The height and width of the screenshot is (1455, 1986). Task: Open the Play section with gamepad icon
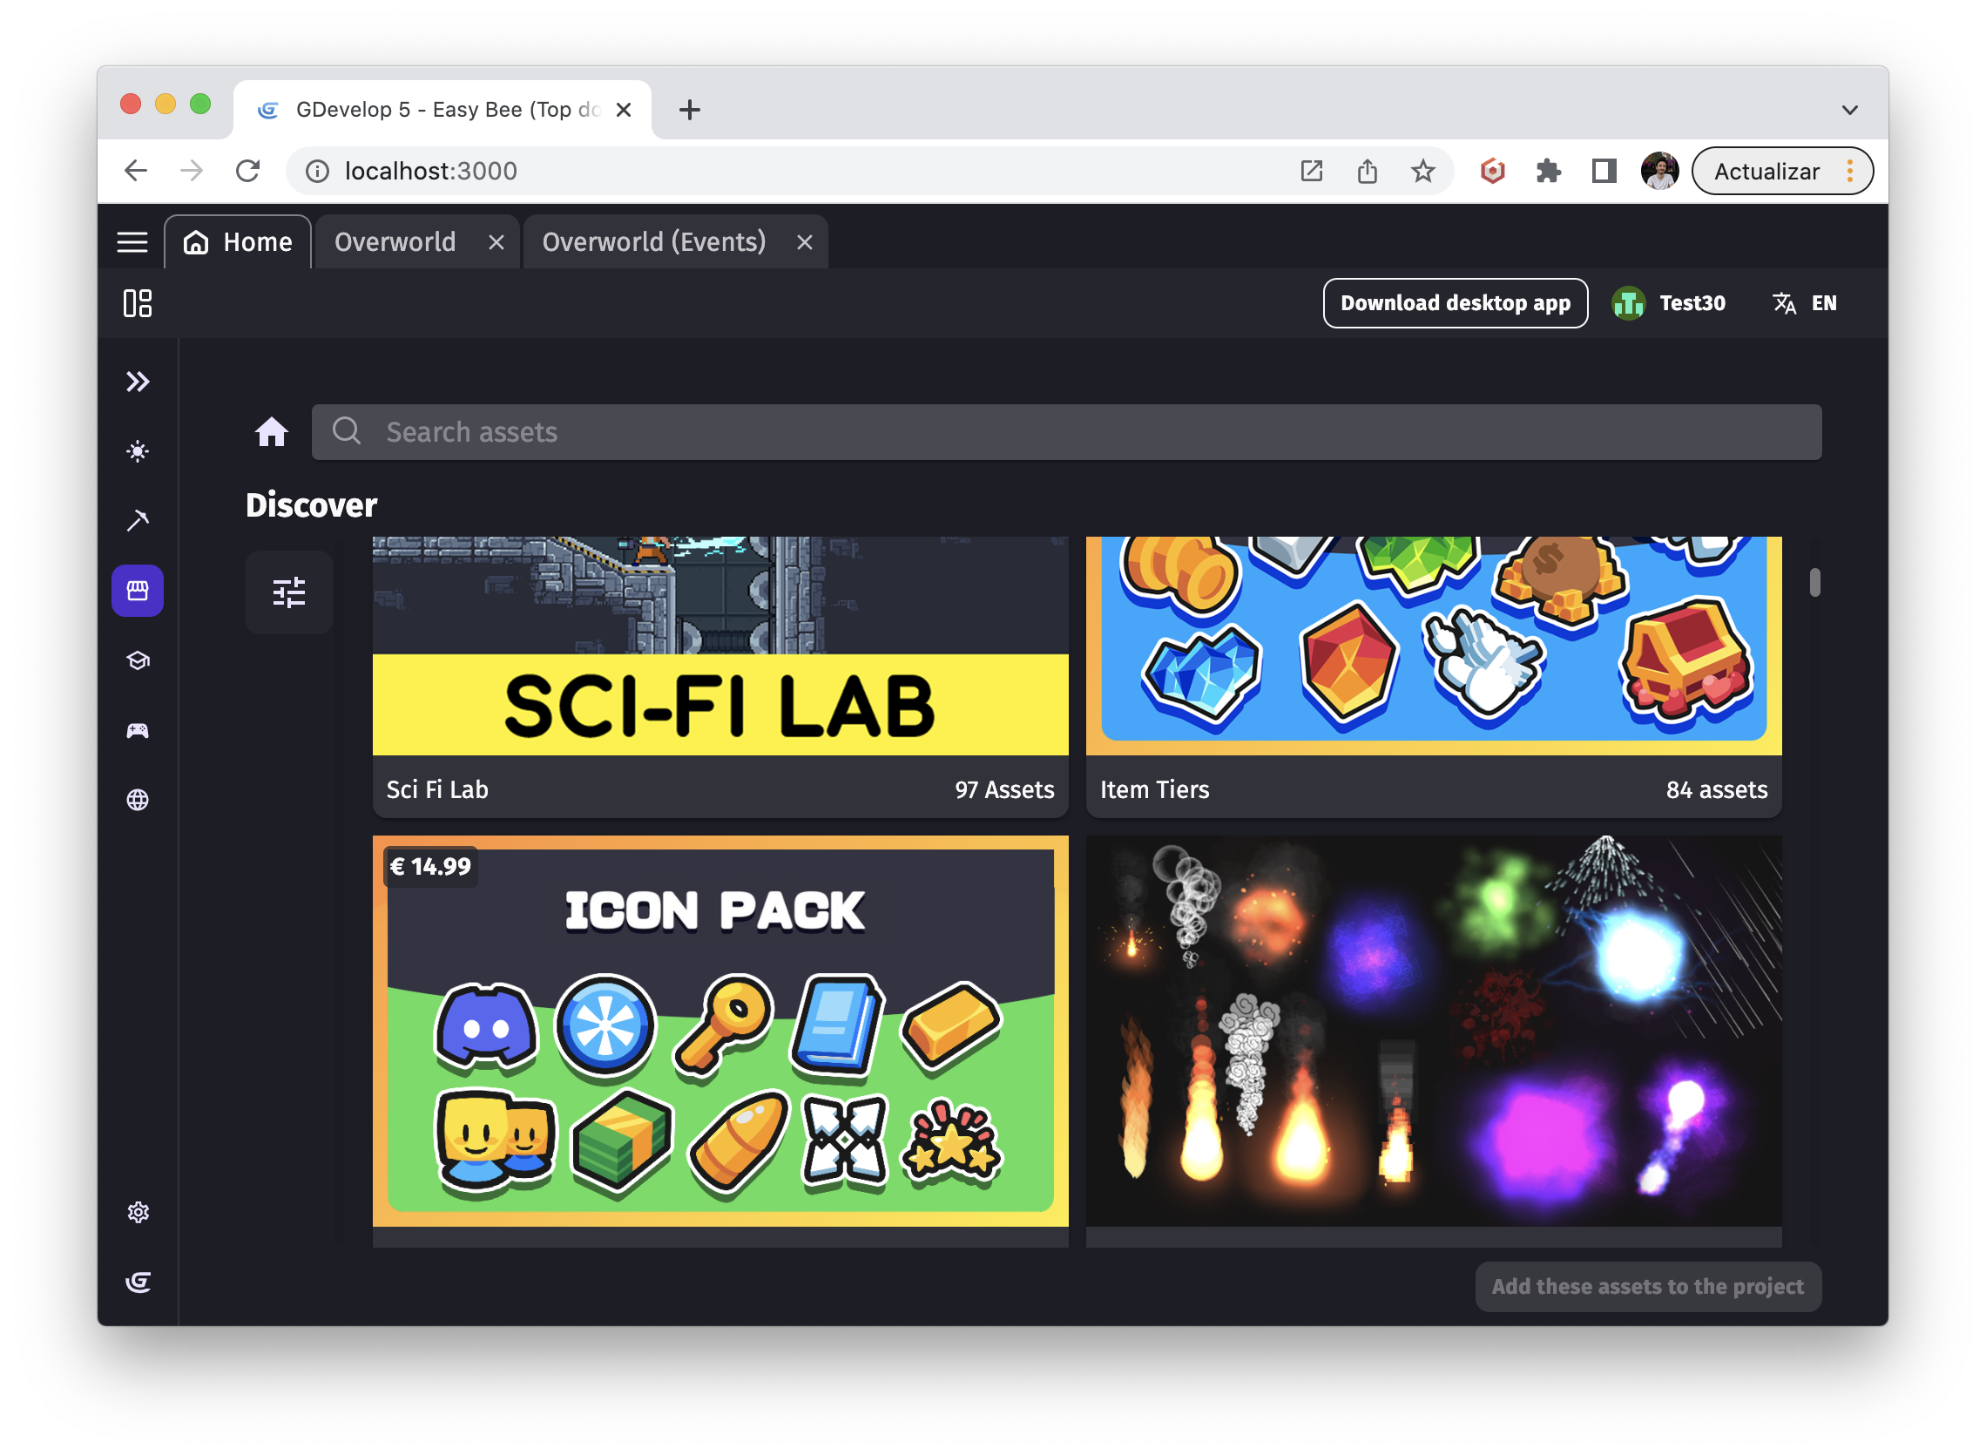[138, 728]
